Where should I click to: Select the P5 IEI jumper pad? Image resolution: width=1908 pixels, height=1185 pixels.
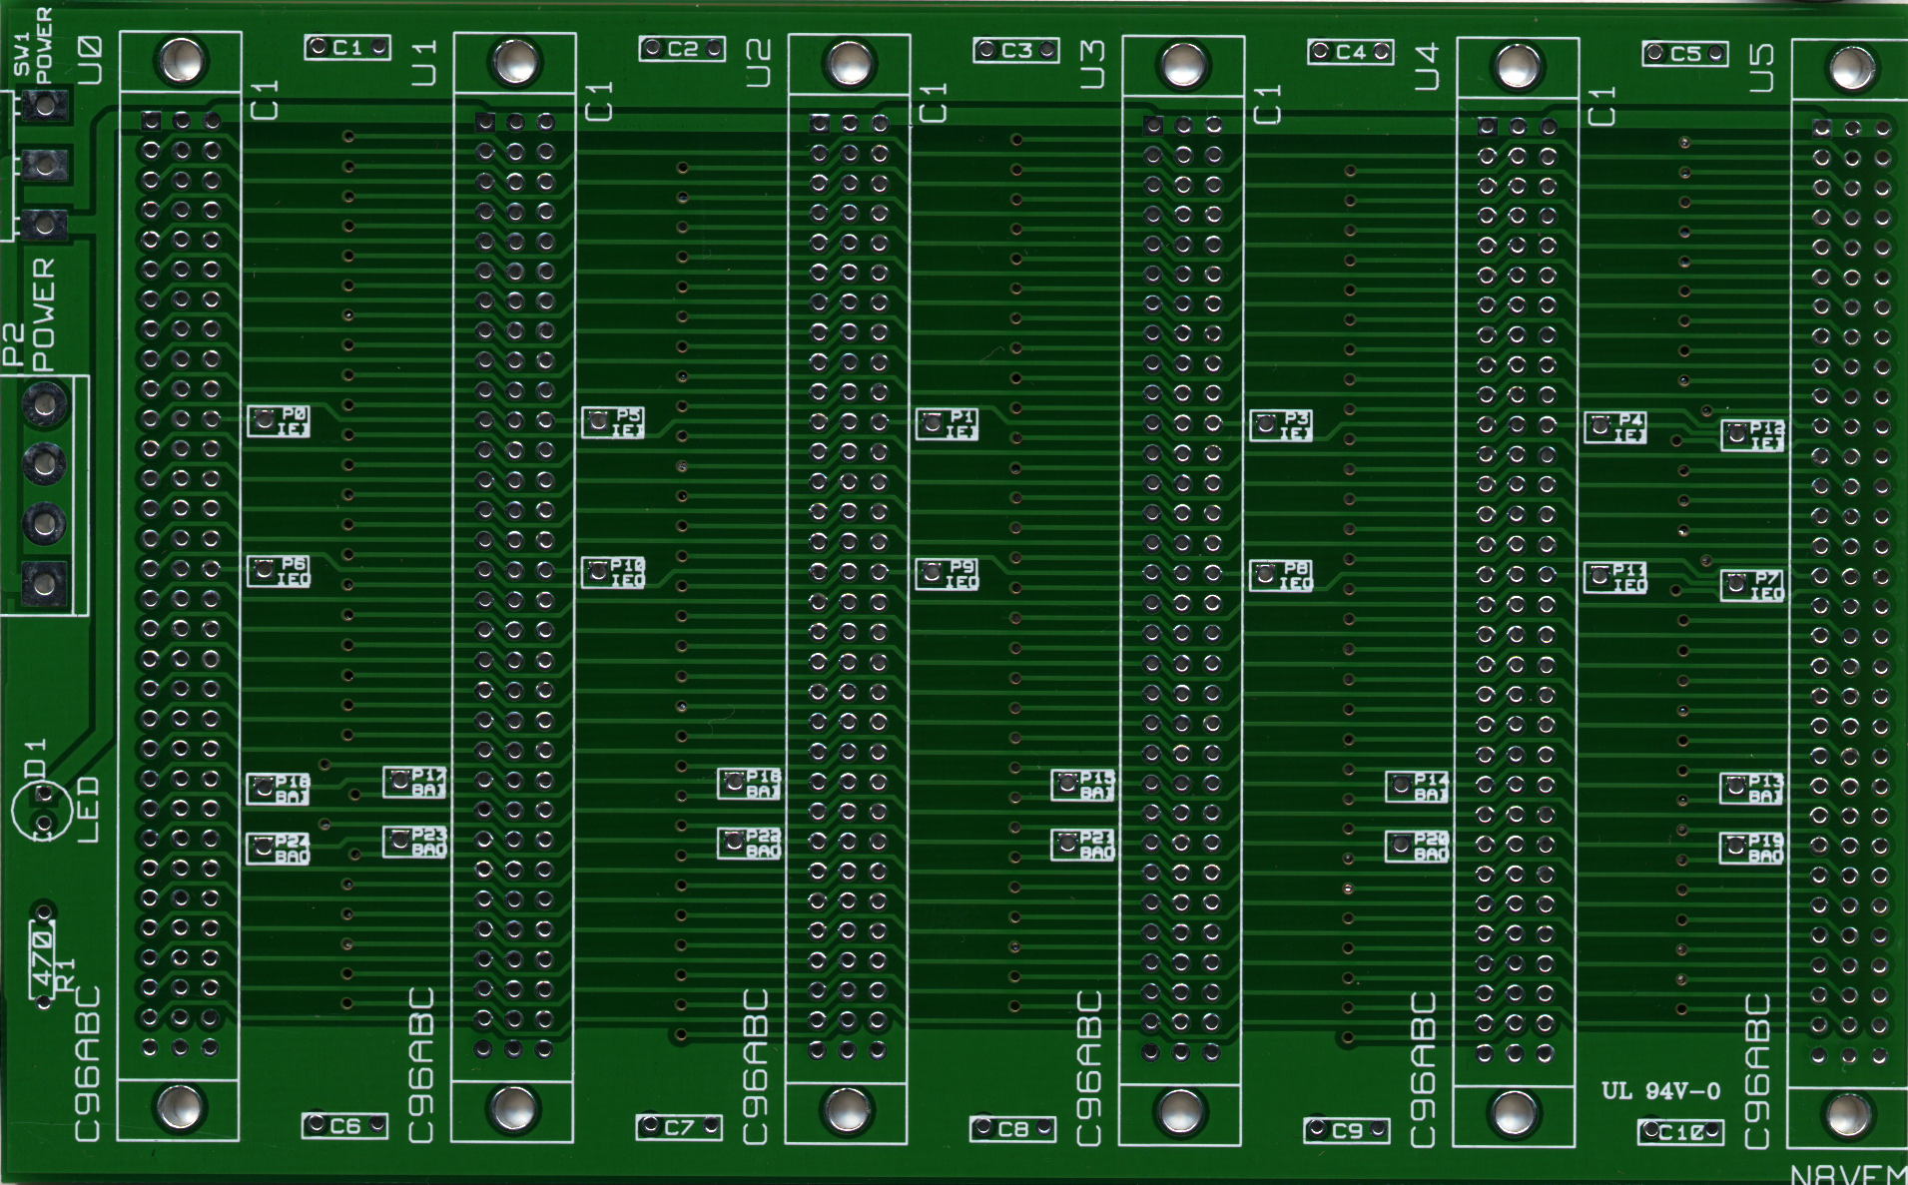click(613, 422)
